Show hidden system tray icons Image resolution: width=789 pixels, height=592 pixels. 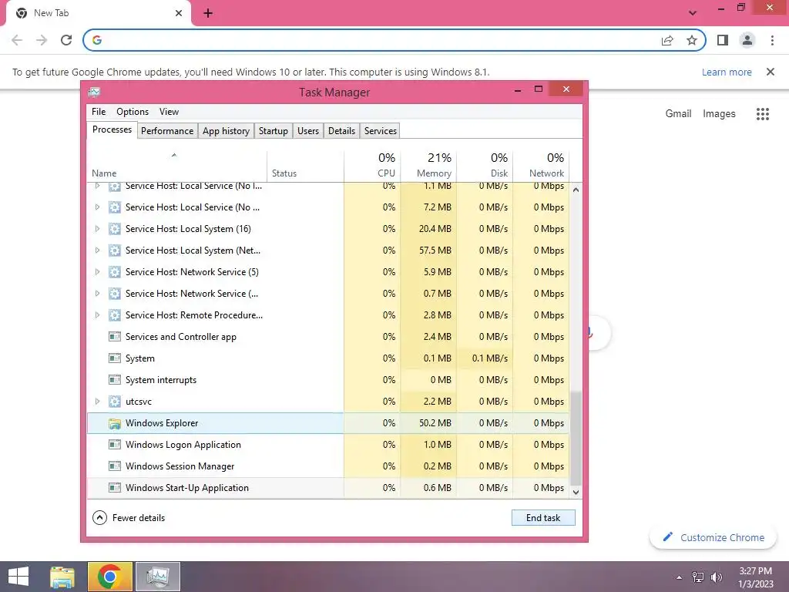click(680, 577)
